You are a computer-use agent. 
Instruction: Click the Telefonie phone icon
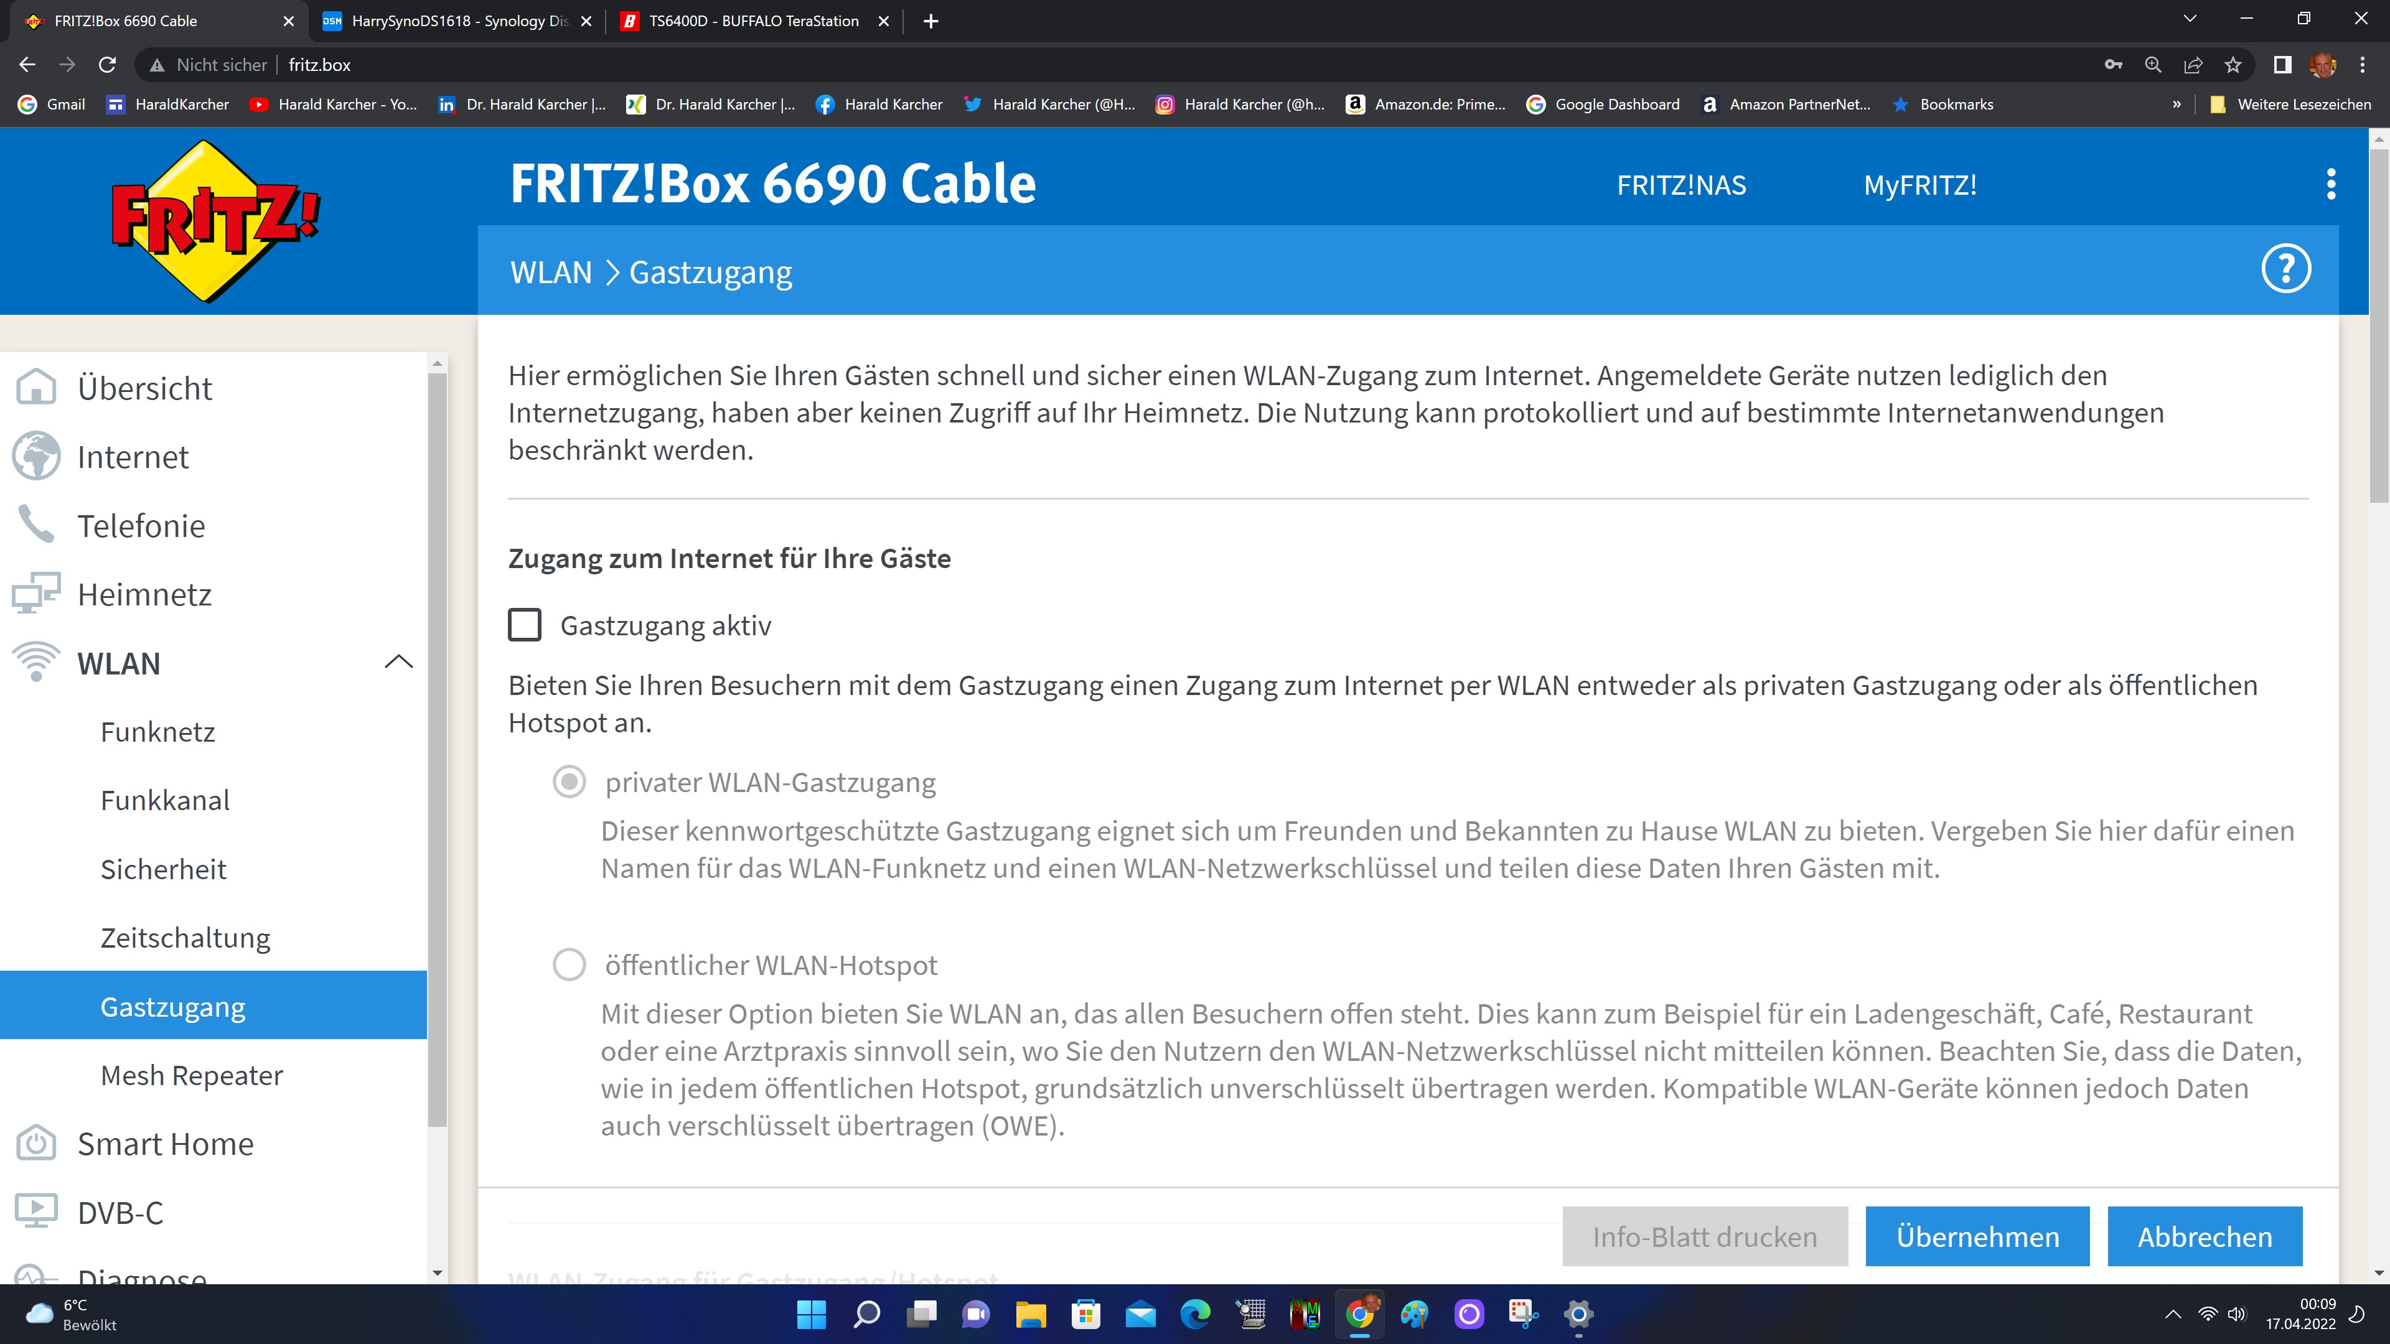coord(36,525)
